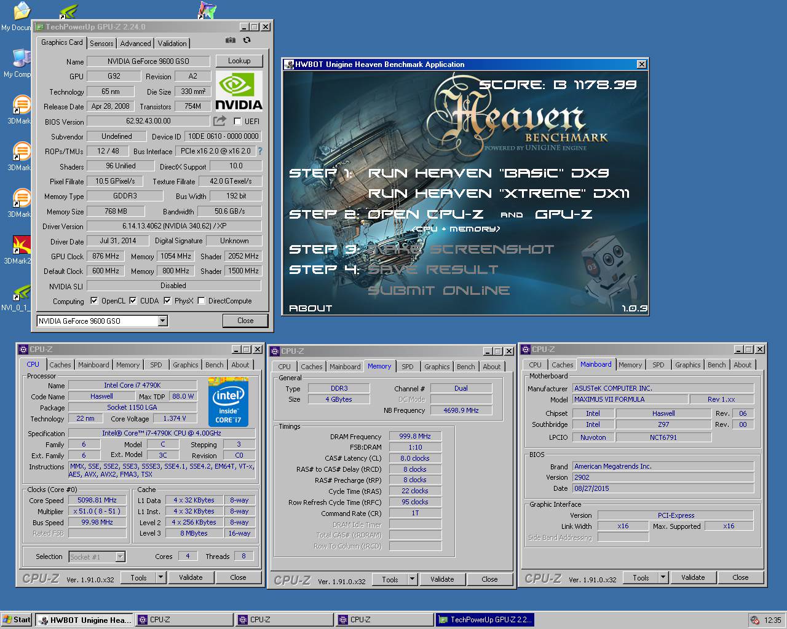
Task: Click the bus interface question mark icon
Action: coord(259,150)
